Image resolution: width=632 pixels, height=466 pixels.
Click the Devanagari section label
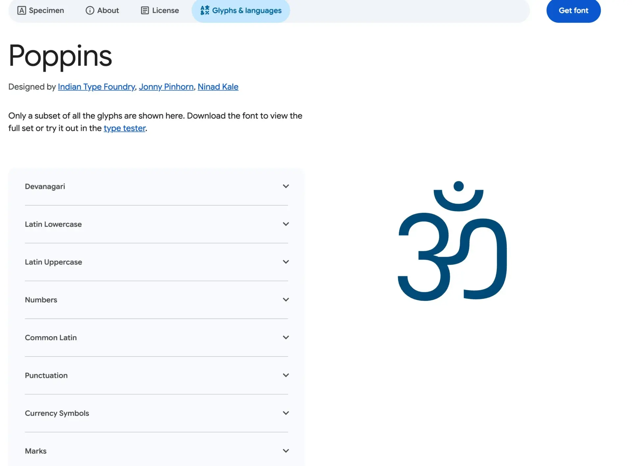pyautogui.click(x=45, y=187)
